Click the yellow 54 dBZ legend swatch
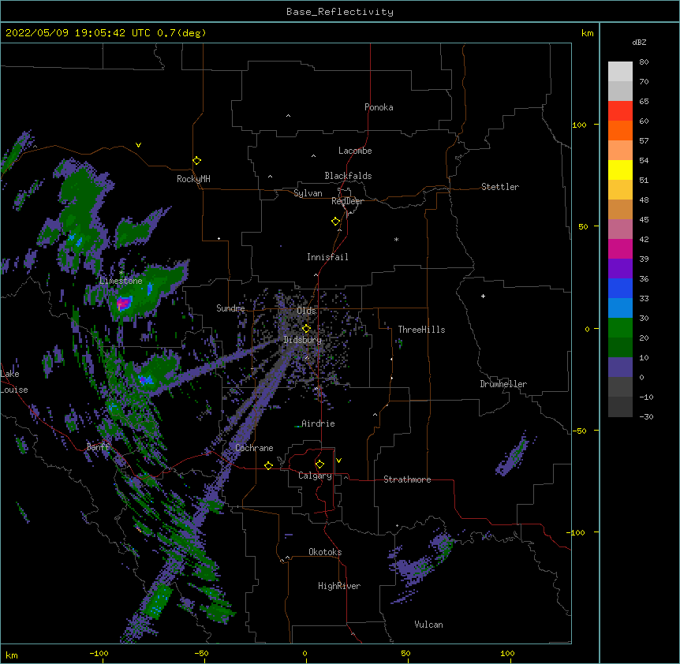 coord(620,170)
